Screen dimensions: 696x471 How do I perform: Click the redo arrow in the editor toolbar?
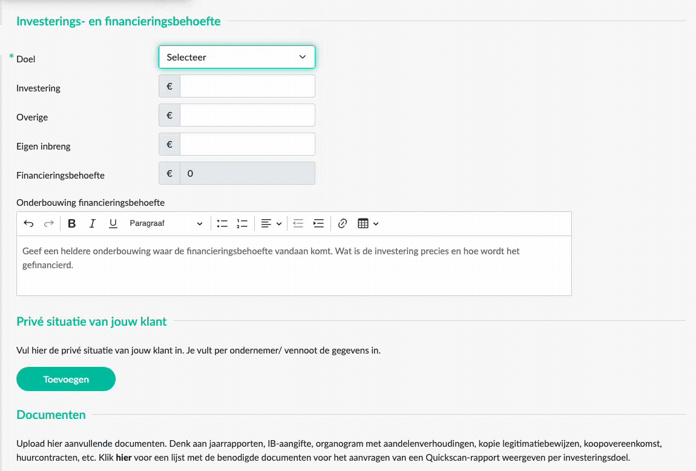tap(49, 223)
